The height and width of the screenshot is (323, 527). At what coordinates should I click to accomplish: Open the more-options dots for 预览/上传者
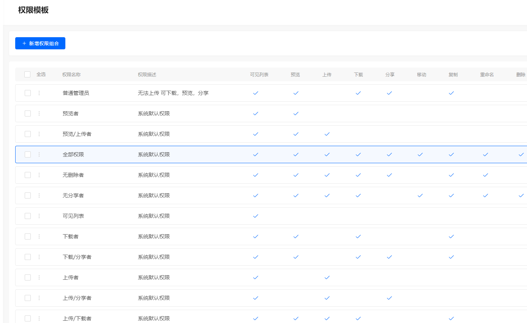(39, 134)
